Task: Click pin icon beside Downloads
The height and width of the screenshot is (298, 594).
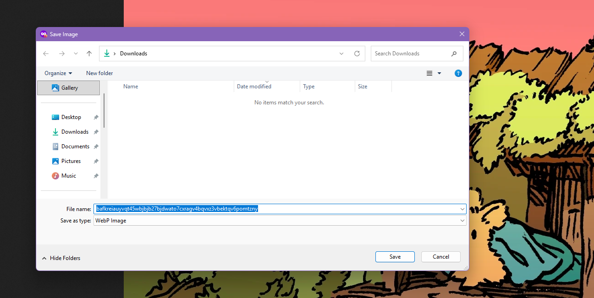Action: (96, 132)
